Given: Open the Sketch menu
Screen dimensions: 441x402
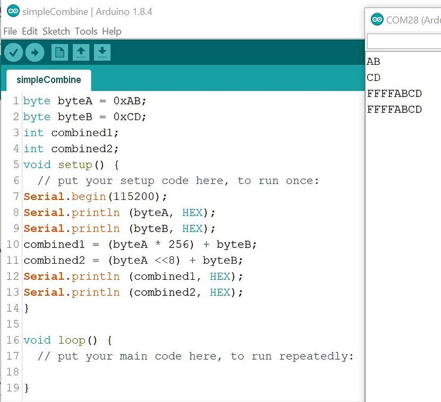Looking at the screenshot, I should point(56,32).
